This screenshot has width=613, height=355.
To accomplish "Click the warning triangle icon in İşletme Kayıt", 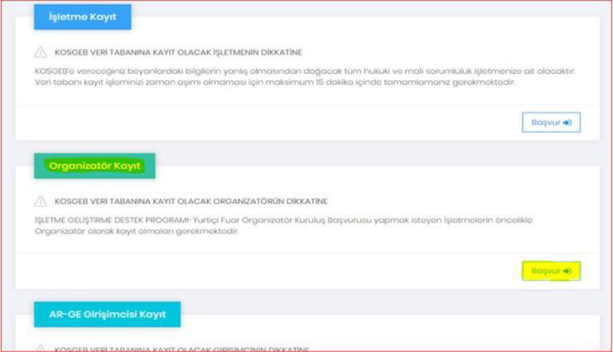I will (41, 52).
